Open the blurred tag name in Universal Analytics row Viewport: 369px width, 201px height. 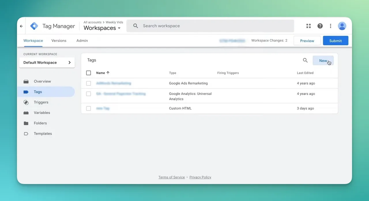pos(121,94)
